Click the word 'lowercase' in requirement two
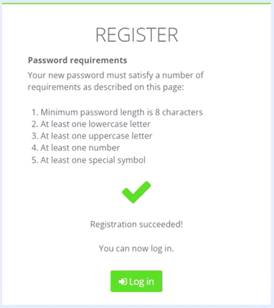The image size is (274, 308). pos(108,124)
